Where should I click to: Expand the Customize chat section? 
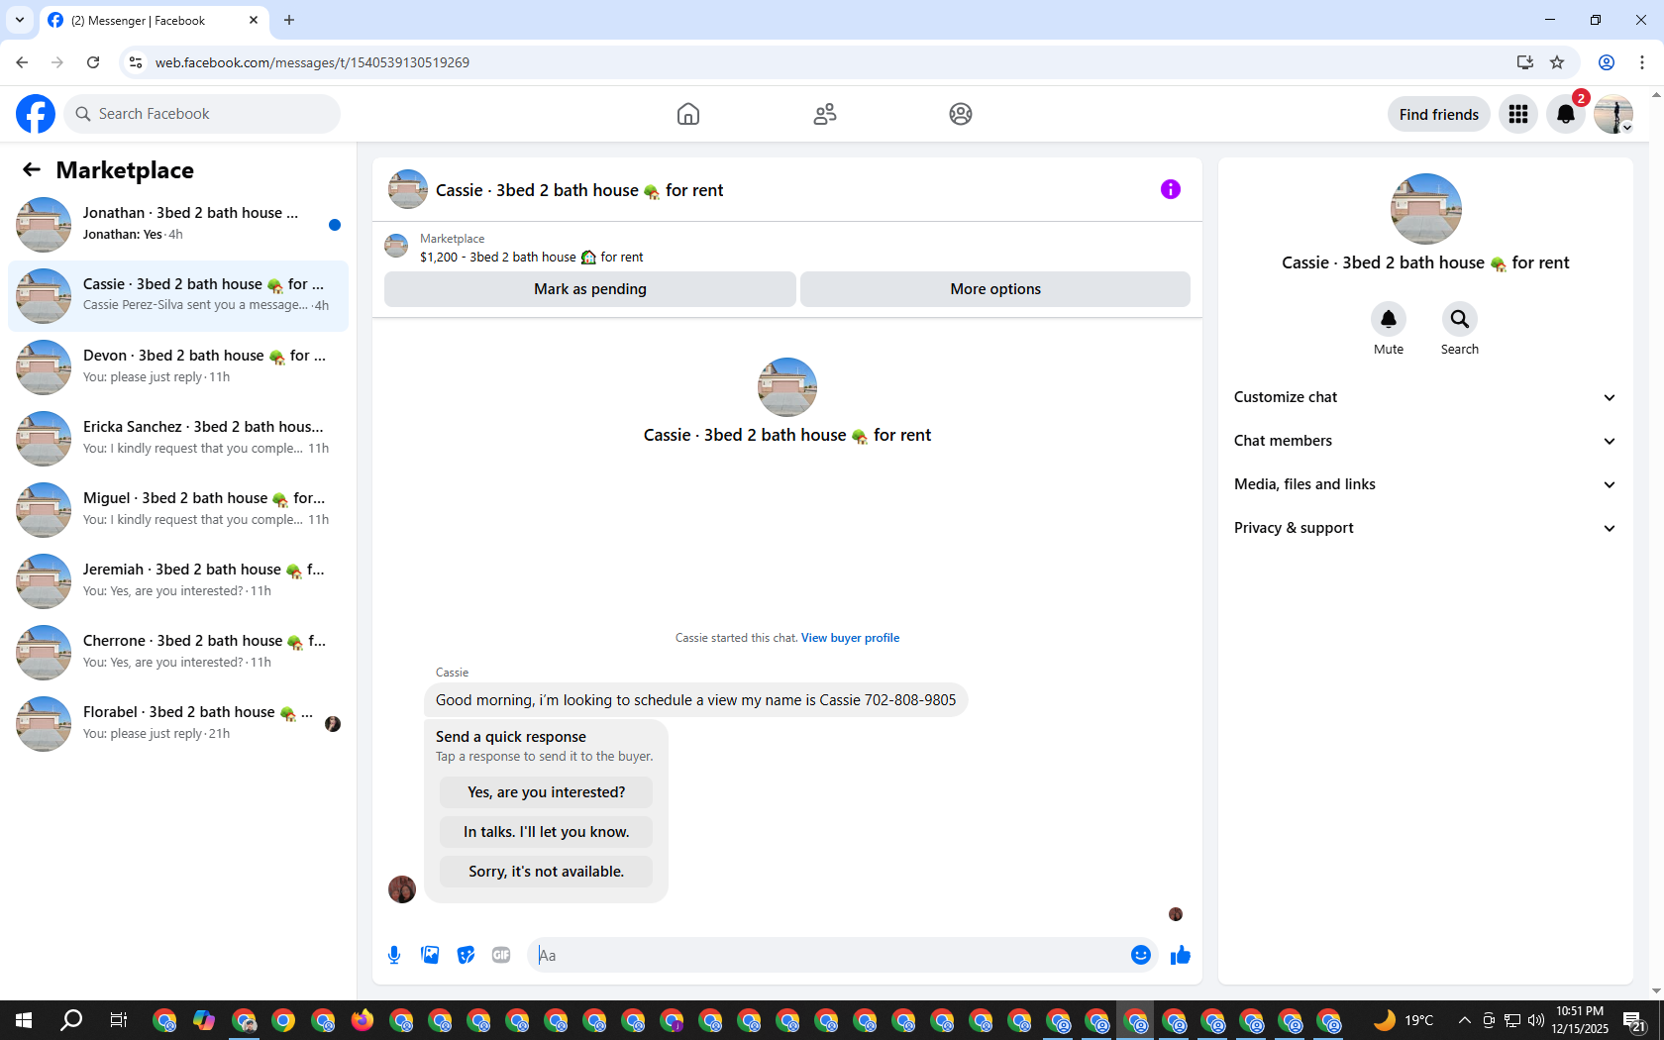point(1425,397)
